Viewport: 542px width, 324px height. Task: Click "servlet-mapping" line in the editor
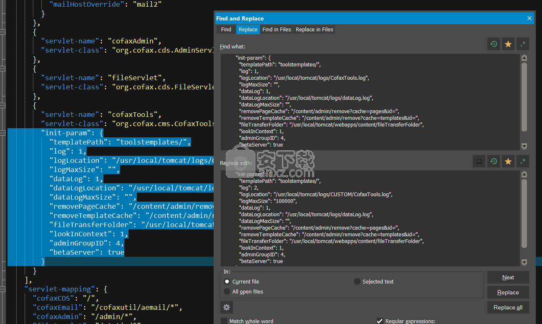66,289
